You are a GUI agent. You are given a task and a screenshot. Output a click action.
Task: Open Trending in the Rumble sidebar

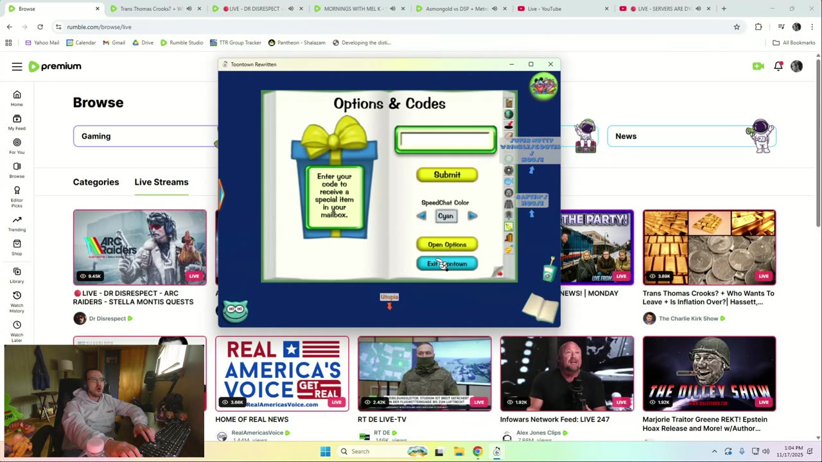[17, 223]
